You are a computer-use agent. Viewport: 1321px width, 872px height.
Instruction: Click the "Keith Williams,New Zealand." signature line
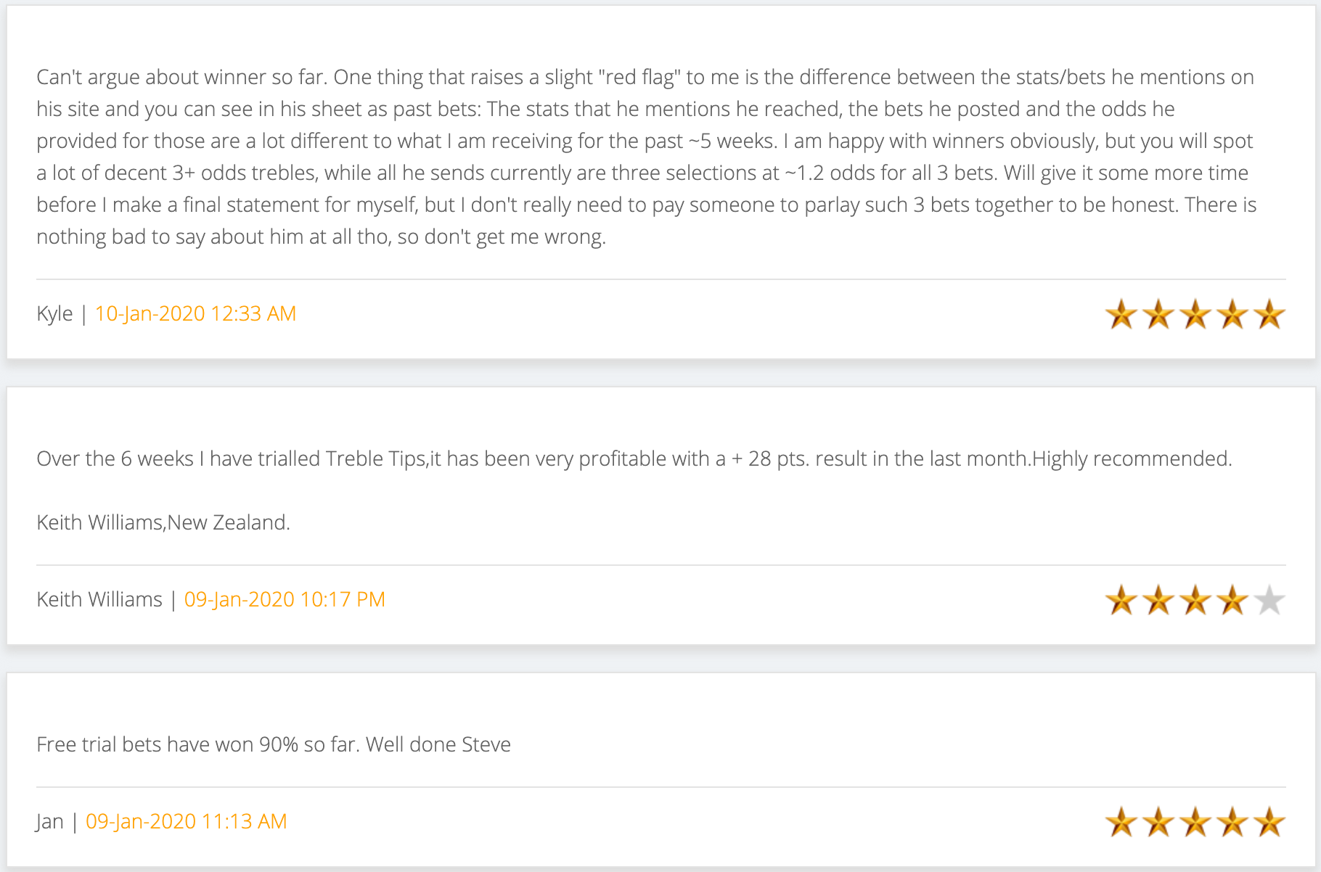(x=163, y=522)
